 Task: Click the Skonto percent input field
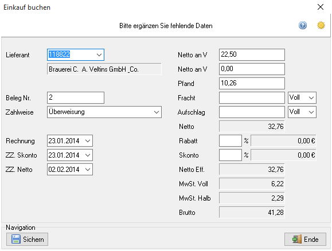(231, 155)
